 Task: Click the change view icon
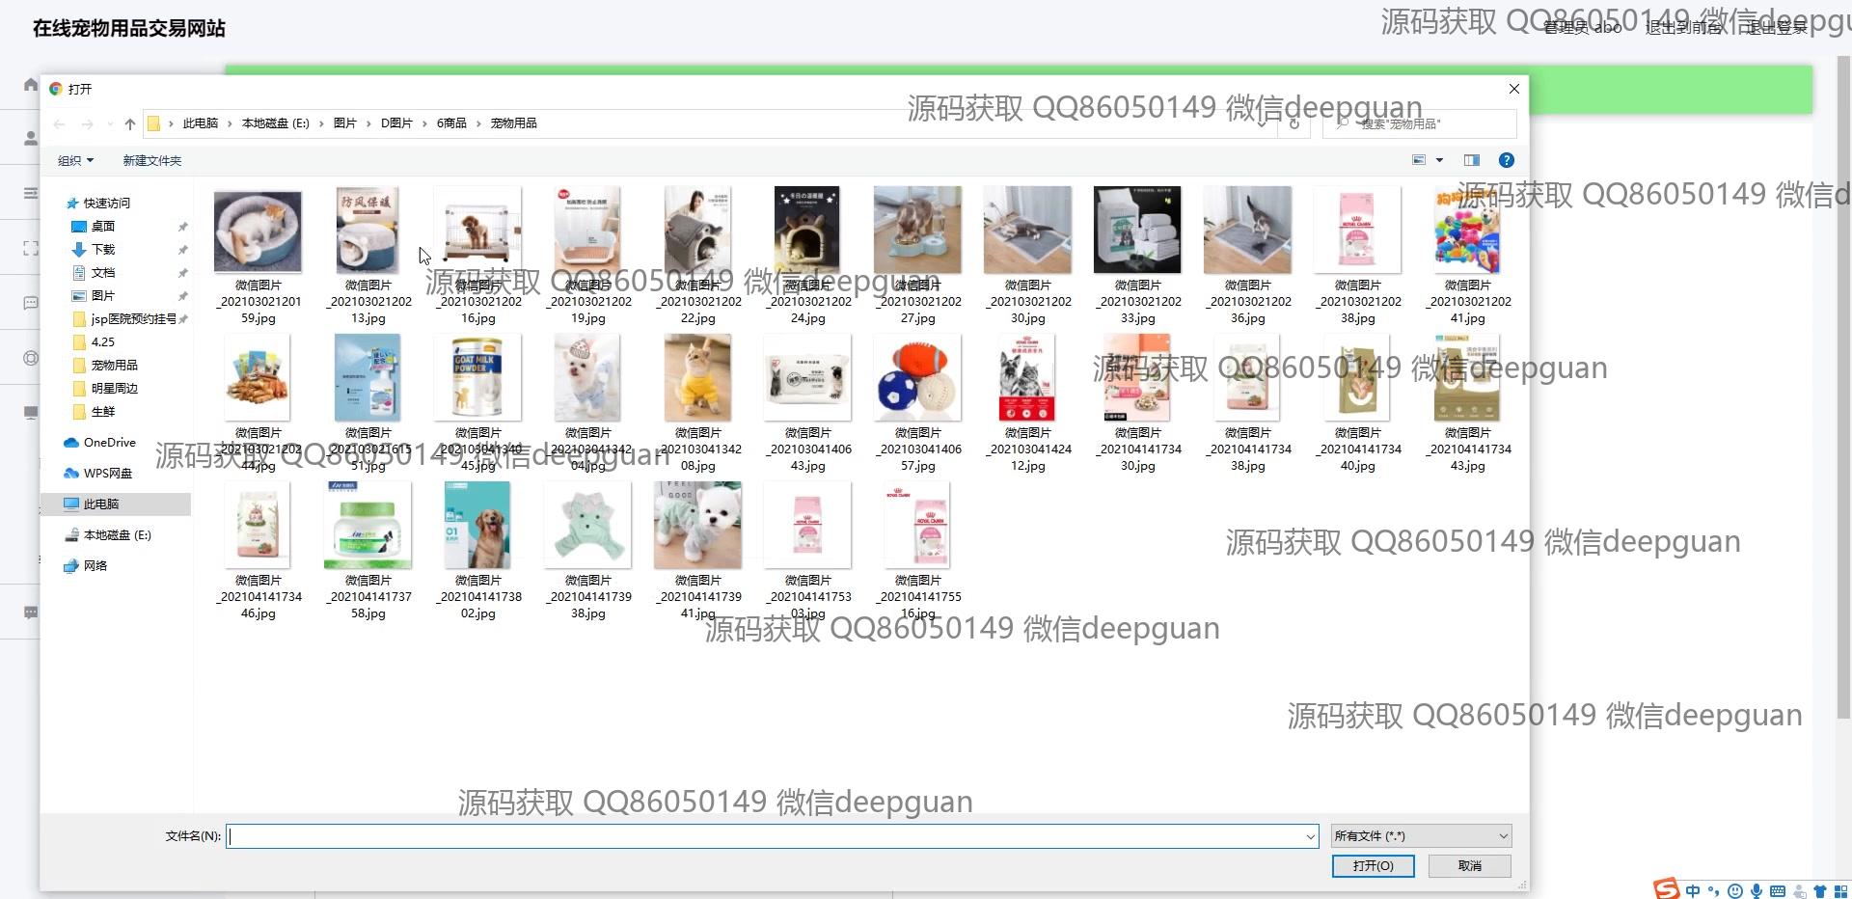click(x=1419, y=160)
